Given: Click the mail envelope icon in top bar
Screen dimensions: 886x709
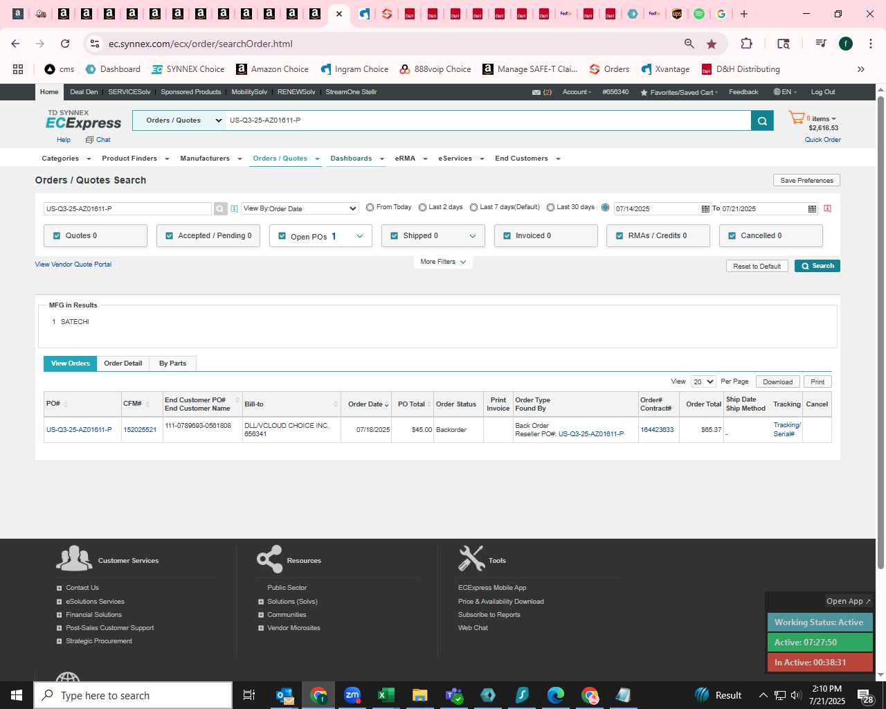Looking at the screenshot, I should pyautogui.click(x=536, y=92).
